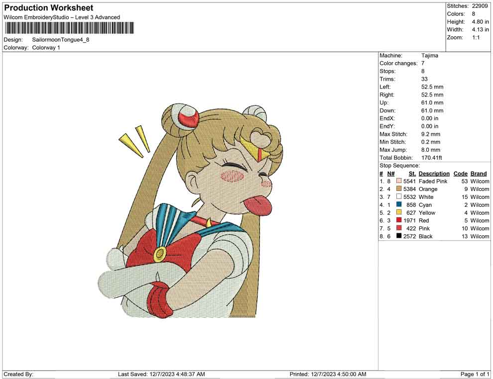Screen dimensions: 493x379
Task: Click the 'Stop Sequence:' heading
Action: click(399, 166)
